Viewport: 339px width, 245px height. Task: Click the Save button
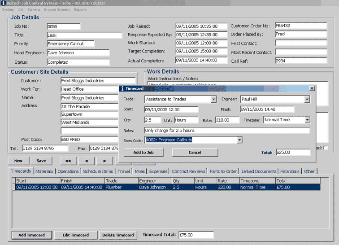click(x=41, y=161)
